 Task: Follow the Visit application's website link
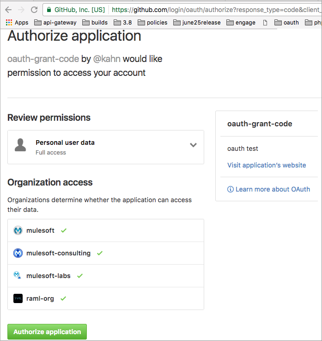click(267, 165)
